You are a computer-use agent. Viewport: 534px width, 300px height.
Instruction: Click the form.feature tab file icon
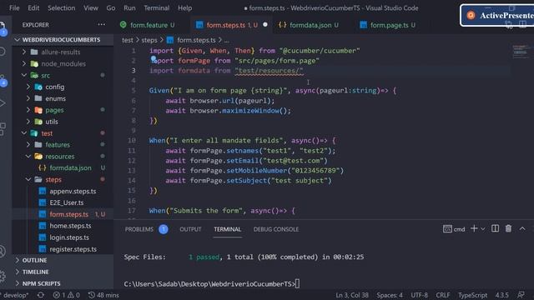(x=123, y=24)
